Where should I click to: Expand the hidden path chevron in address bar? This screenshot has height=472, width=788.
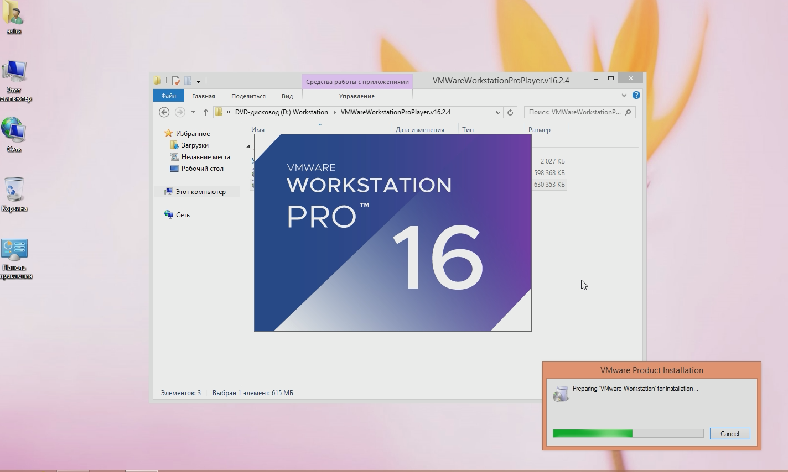point(229,112)
